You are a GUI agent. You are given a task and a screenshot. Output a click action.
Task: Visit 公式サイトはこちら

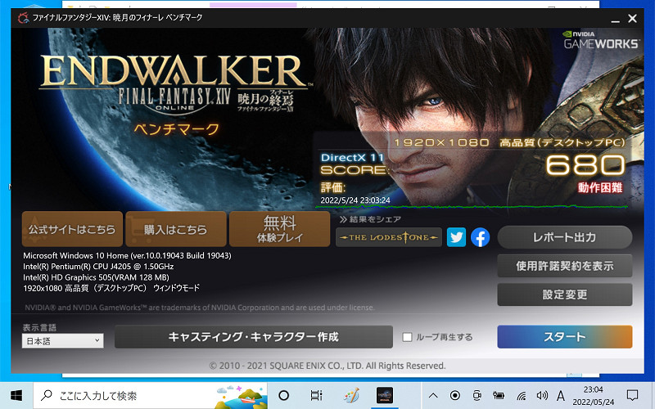coord(72,229)
